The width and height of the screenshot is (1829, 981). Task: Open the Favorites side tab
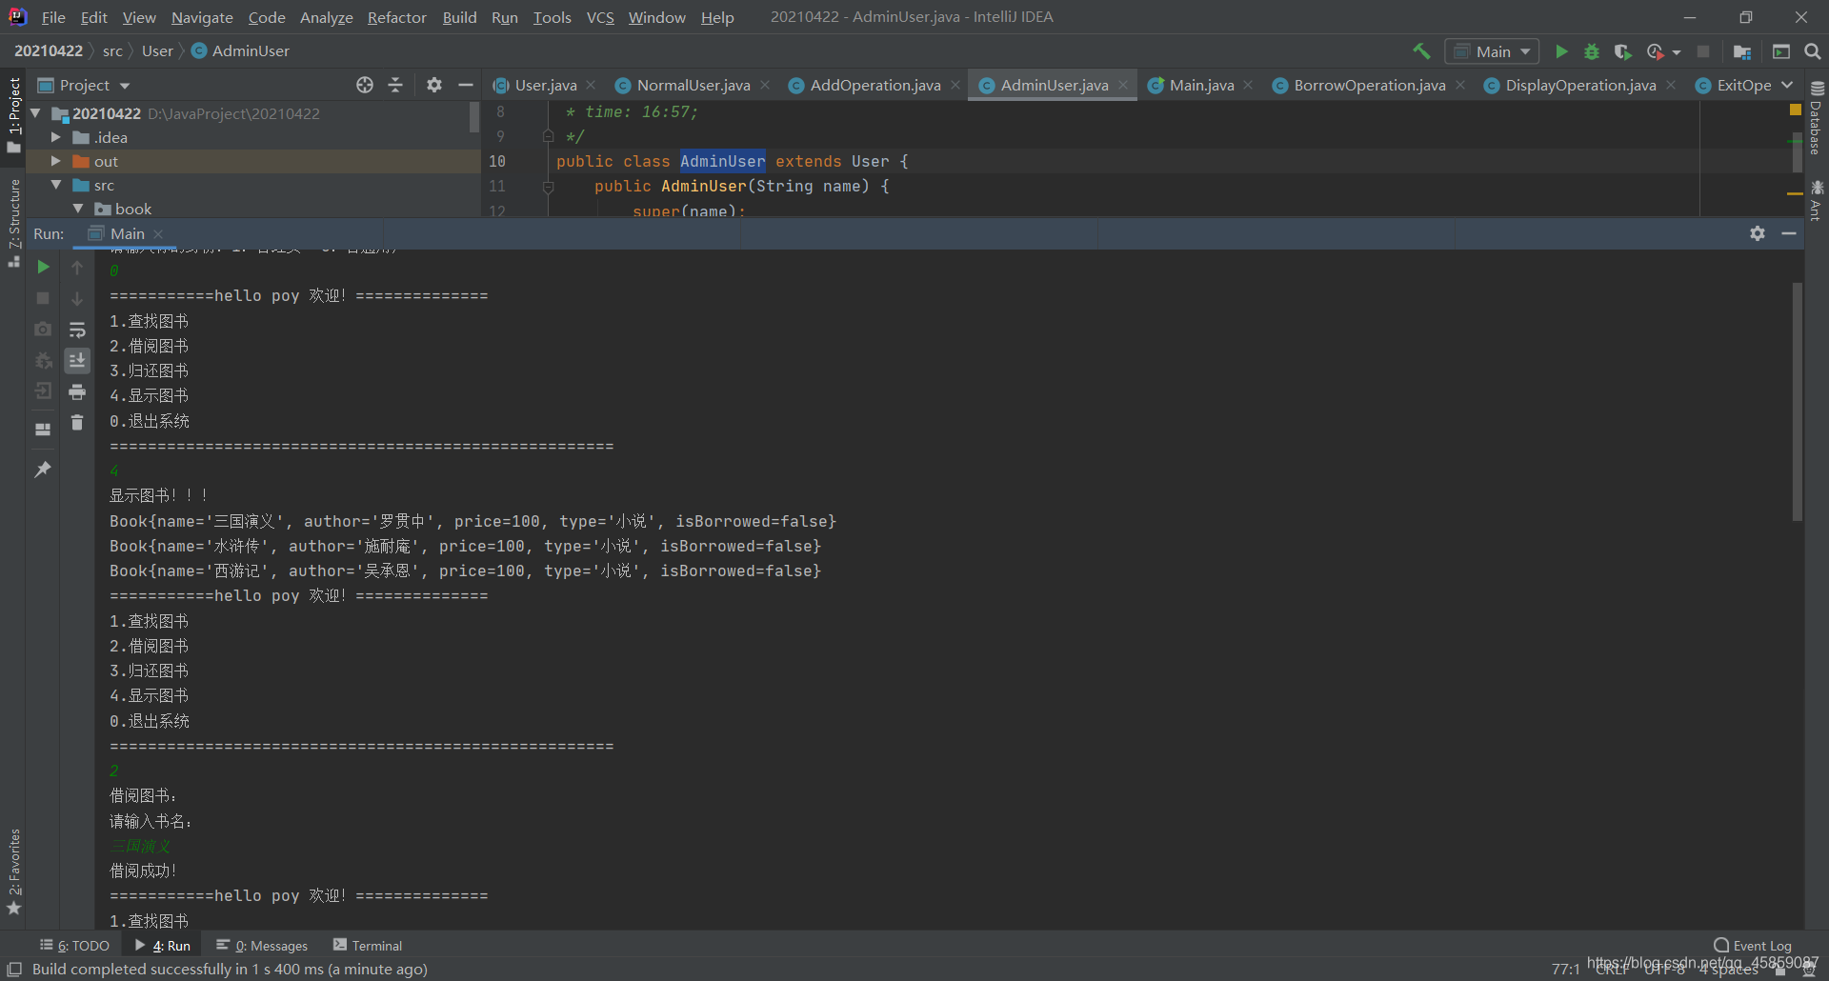point(14,871)
